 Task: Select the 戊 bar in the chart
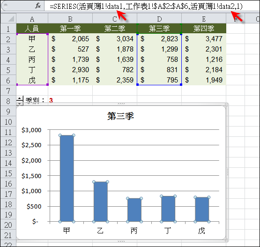(x=202, y=210)
